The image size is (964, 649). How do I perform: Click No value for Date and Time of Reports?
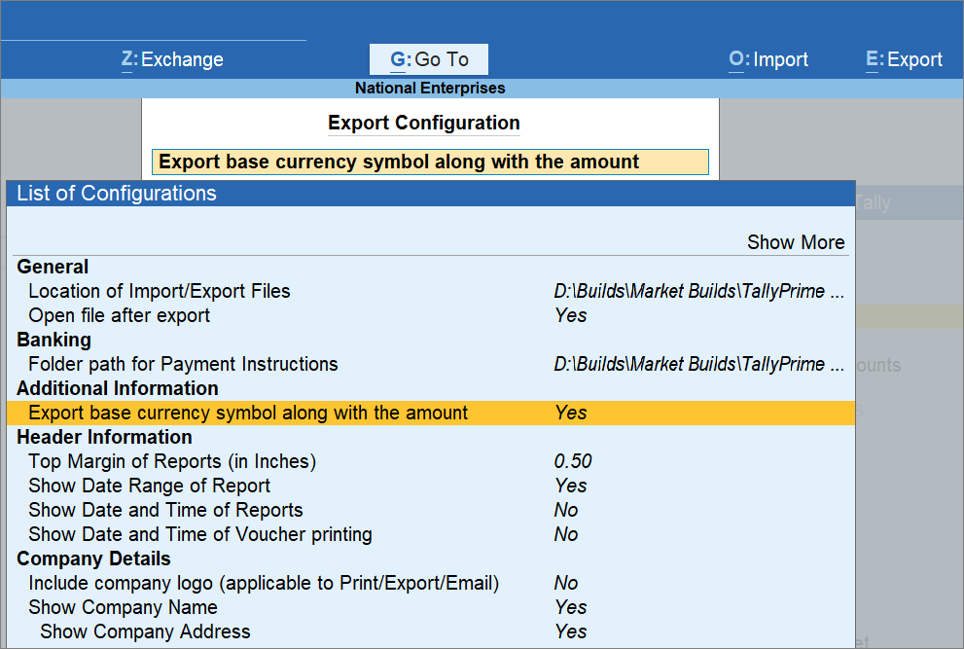pos(565,510)
